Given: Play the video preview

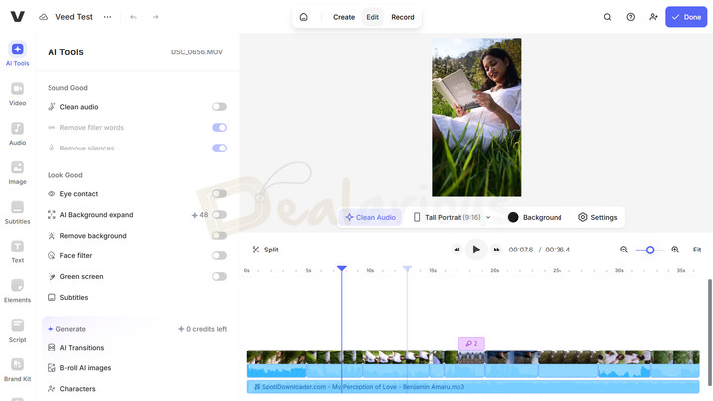Looking at the screenshot, I should coord(476,250).
